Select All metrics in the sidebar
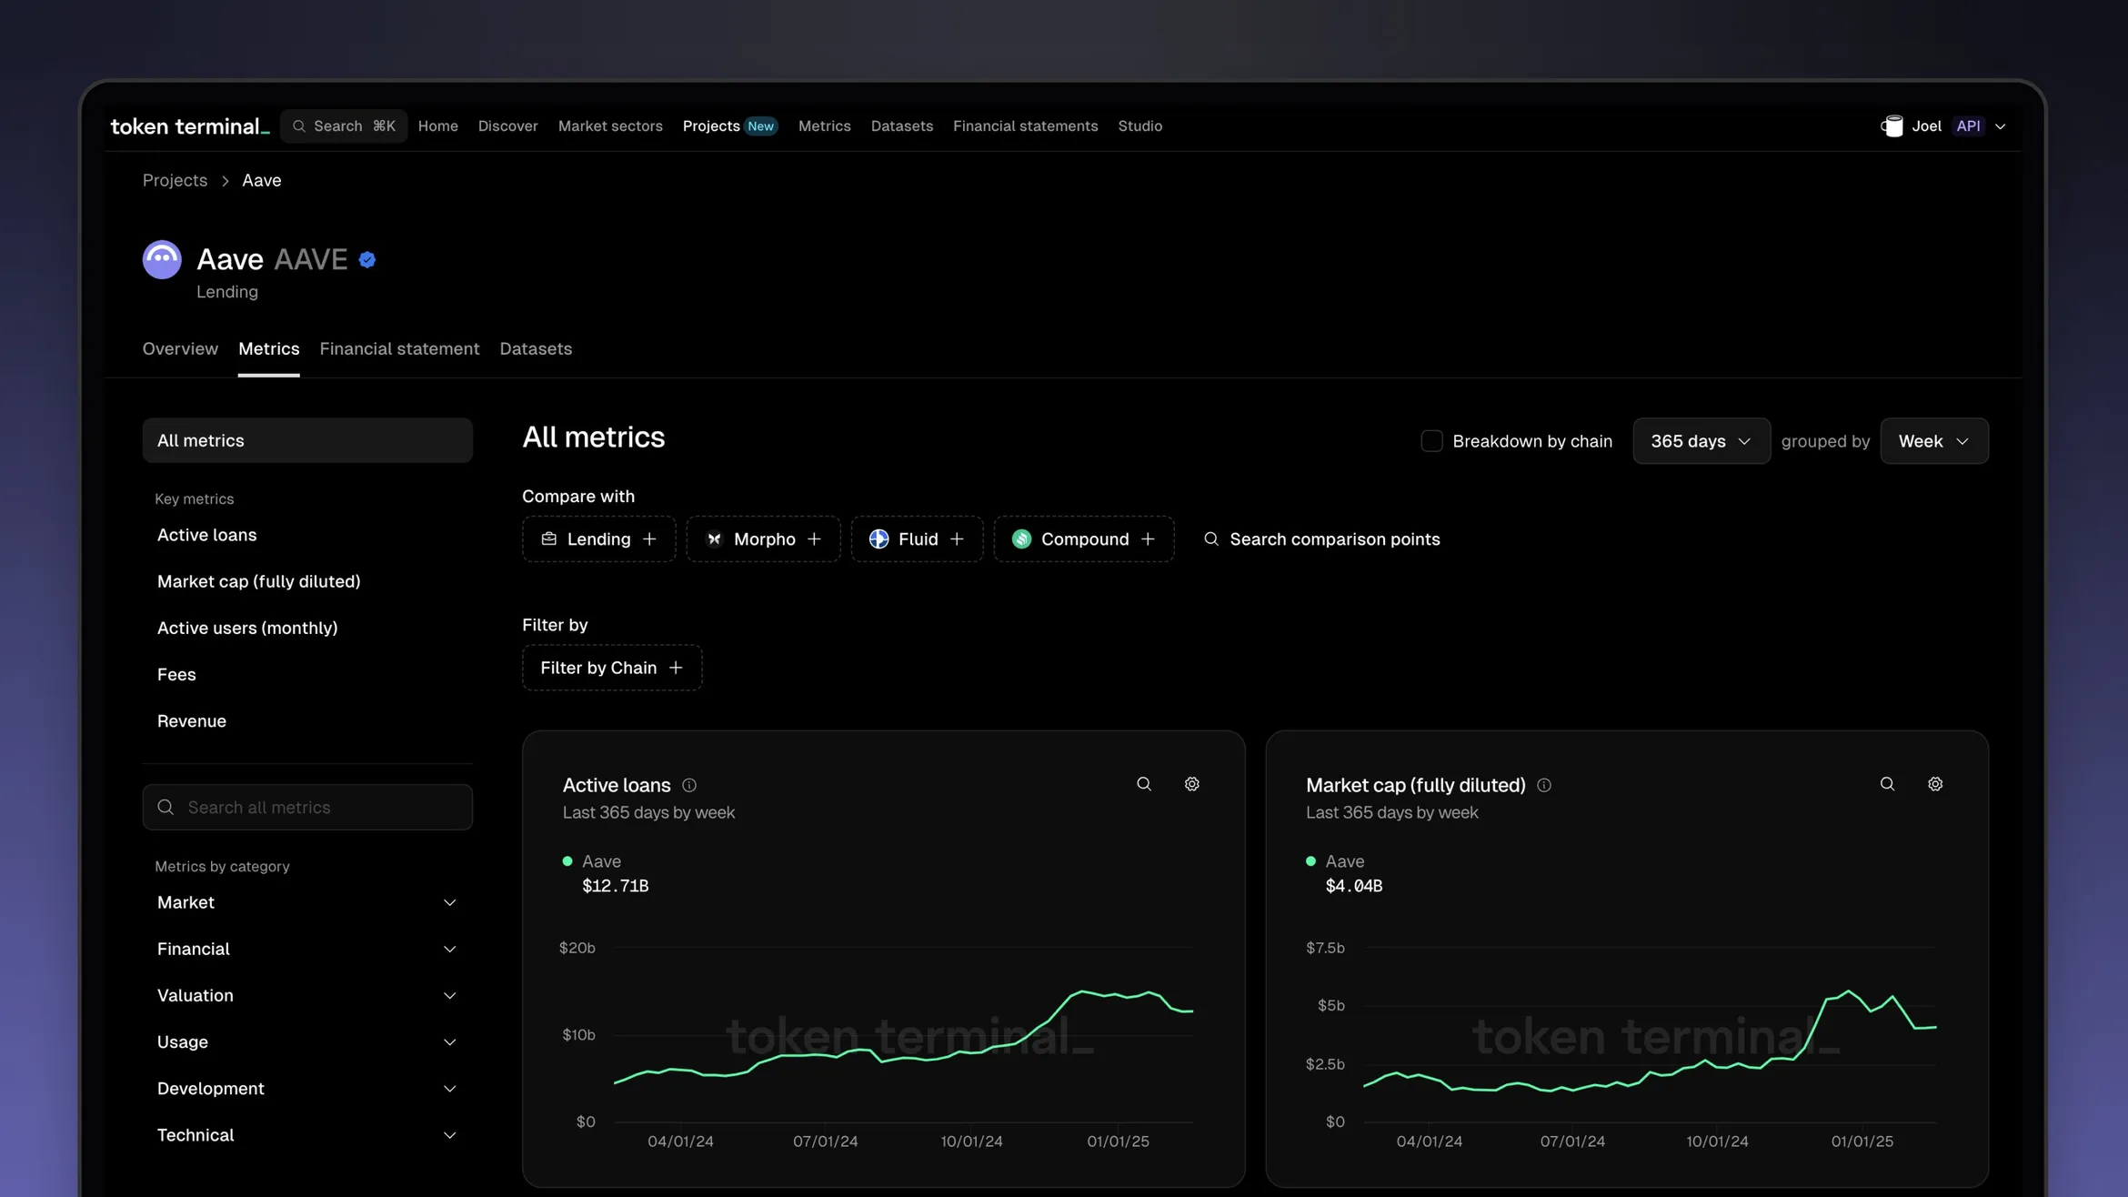 coord(307,440)
